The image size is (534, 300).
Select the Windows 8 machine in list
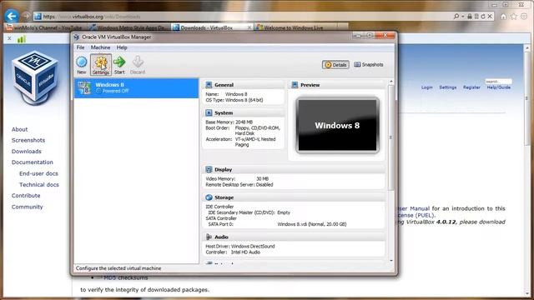tap(136, 88)
